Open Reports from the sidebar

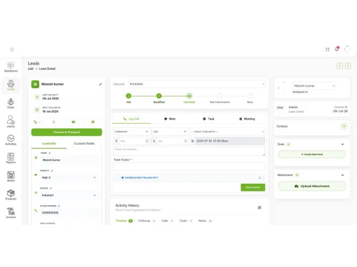tap(11, 158)
